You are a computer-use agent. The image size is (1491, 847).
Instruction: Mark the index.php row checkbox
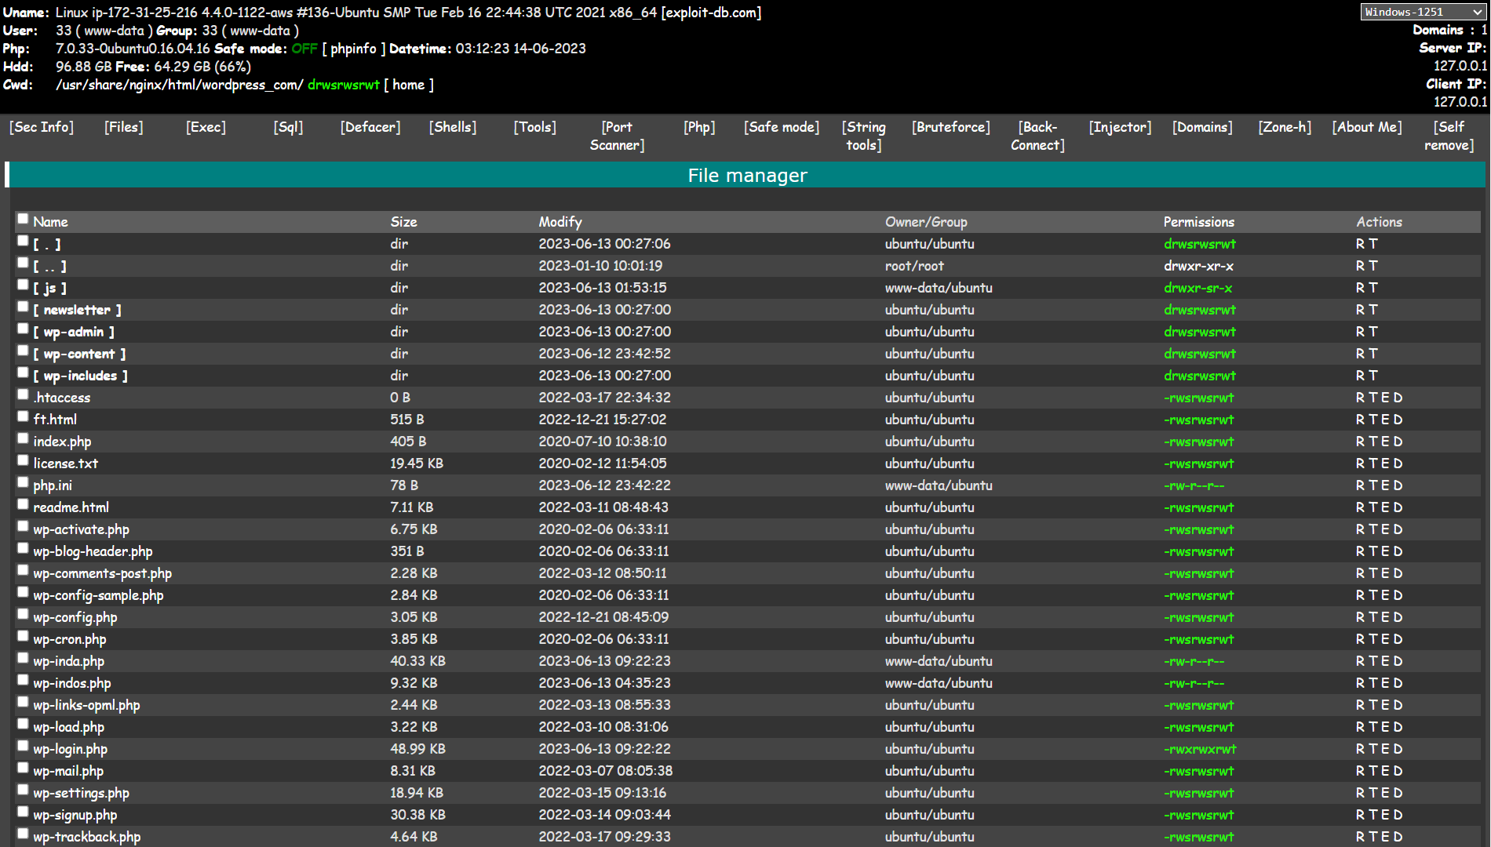click(23, 439)
